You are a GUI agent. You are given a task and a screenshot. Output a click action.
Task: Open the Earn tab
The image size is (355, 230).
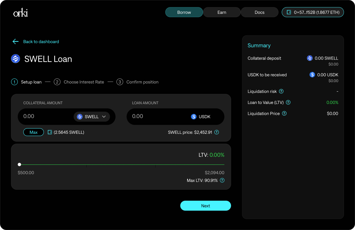coord(222,12)
